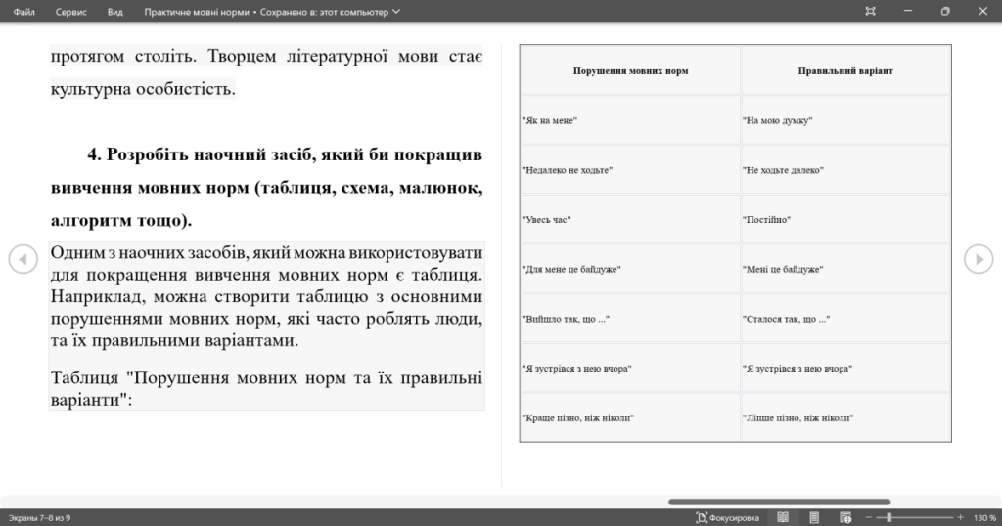Open the Файл menu
1002x526 pixels.
[23, 12]
